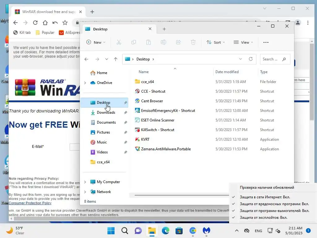The width and height of the screenshot is (317, 238).
Task: Click the Copy icon in Explorer toolbar
Action: coord(134,42)
